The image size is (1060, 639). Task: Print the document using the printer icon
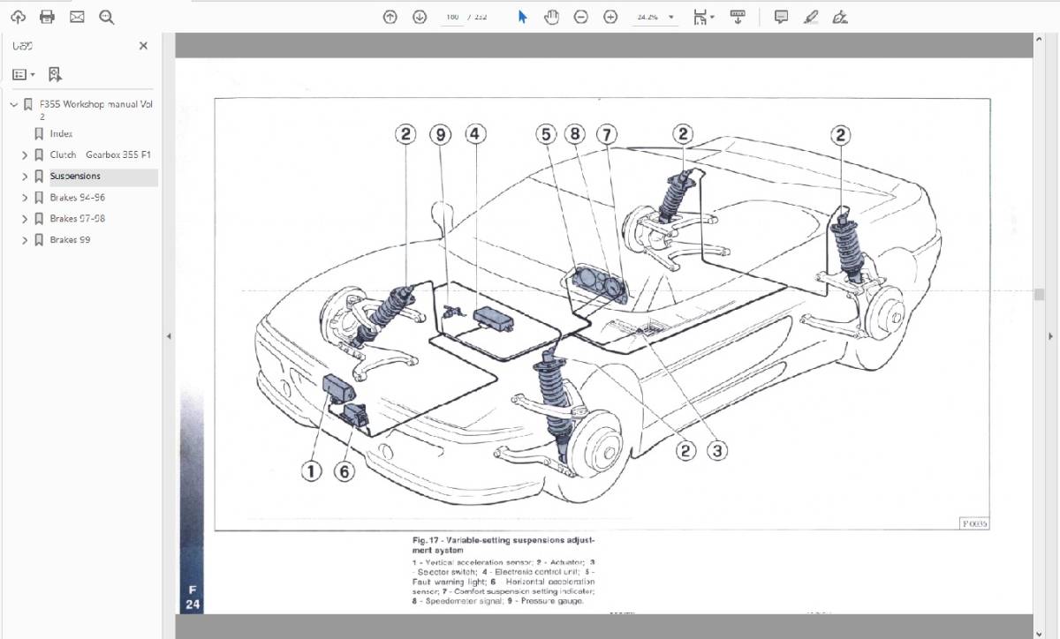click(x=48, y=17)
